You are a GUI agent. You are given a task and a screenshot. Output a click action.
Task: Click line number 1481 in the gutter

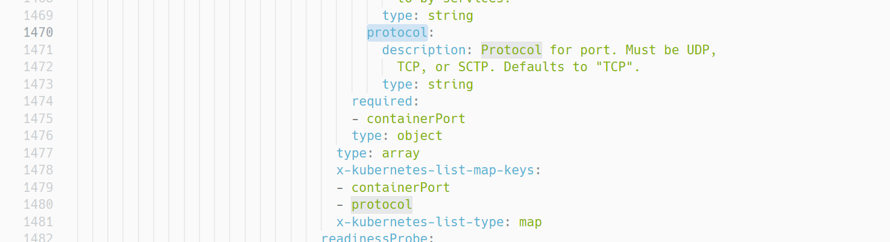point(38,222)
